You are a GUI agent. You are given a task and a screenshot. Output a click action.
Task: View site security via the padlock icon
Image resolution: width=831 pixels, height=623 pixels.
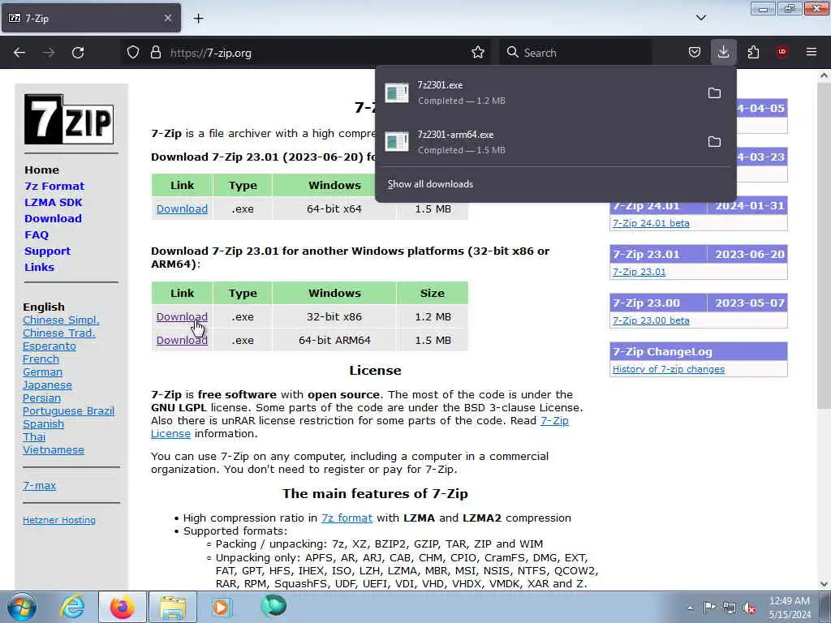pos(155,53)
